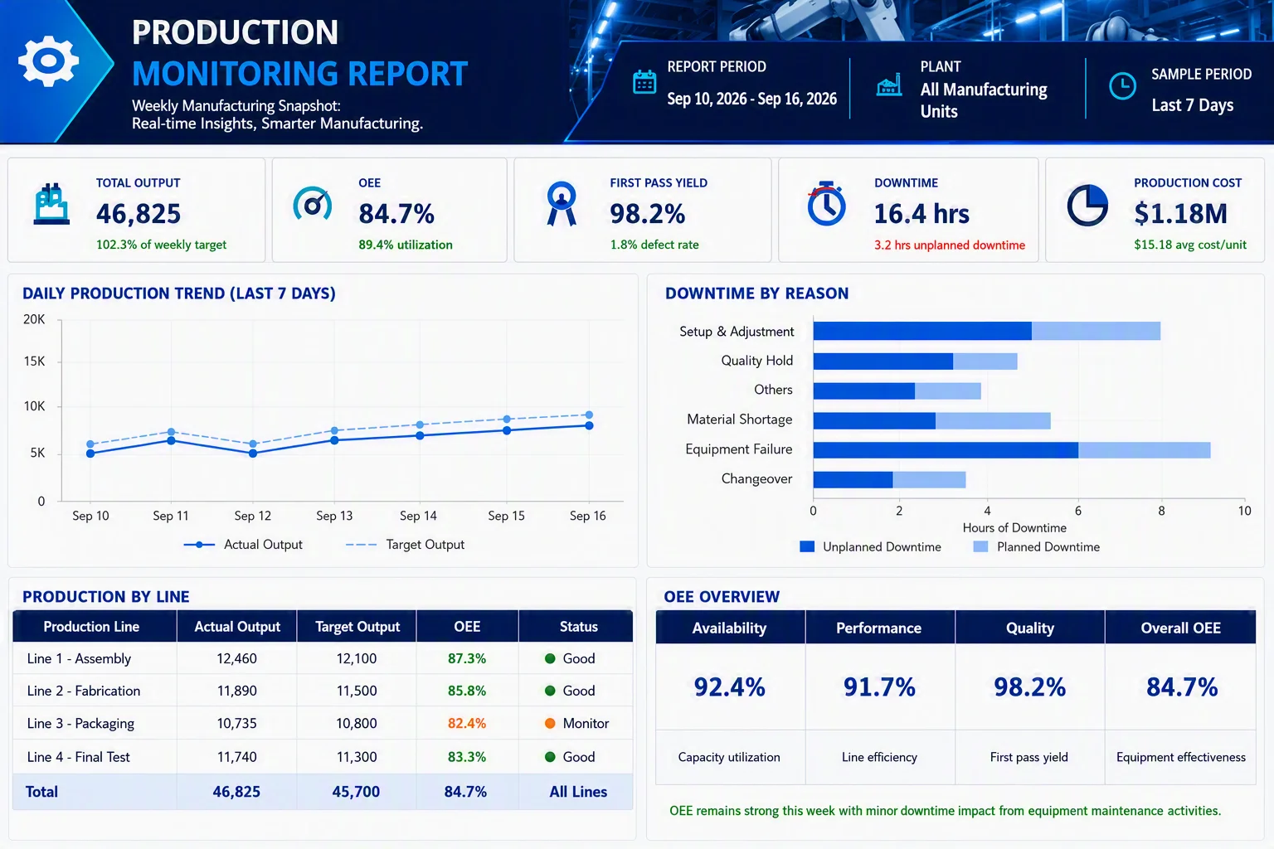This screenshot has height=849, width=1274.
Task: Click the 87.3% OEE value
Action: pyautogui.click(x=467, y=658)
